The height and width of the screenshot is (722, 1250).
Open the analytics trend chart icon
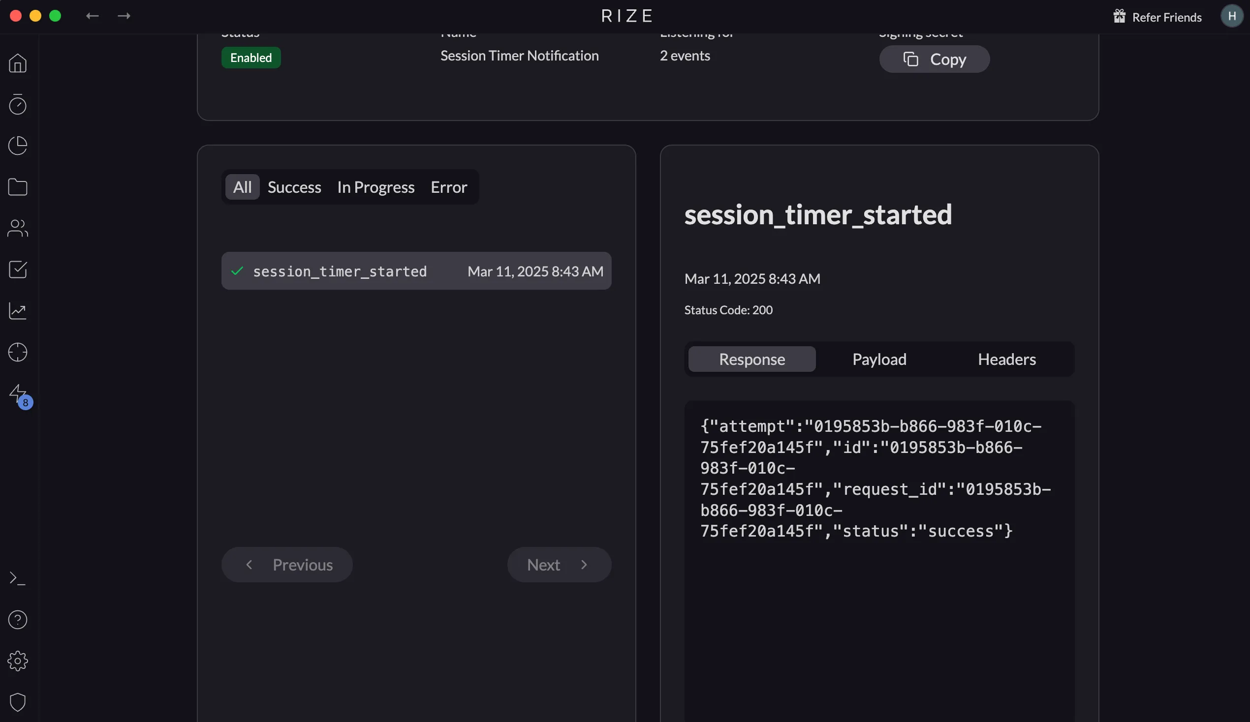coord(18,311)
